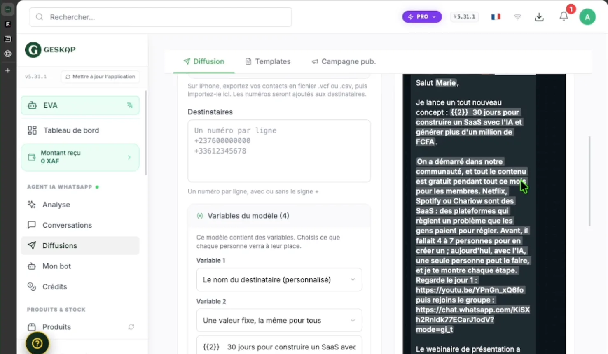Click the globe icon in left strip
The image size is (608, 354).
pyautogui.click(x=7, y=54)
